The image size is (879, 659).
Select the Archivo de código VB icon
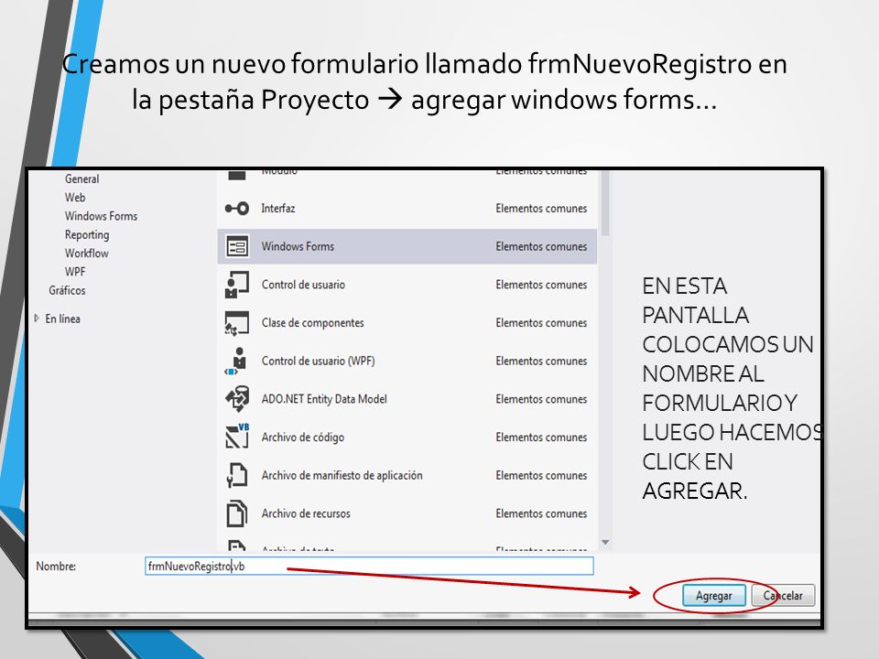coord(236,437)
